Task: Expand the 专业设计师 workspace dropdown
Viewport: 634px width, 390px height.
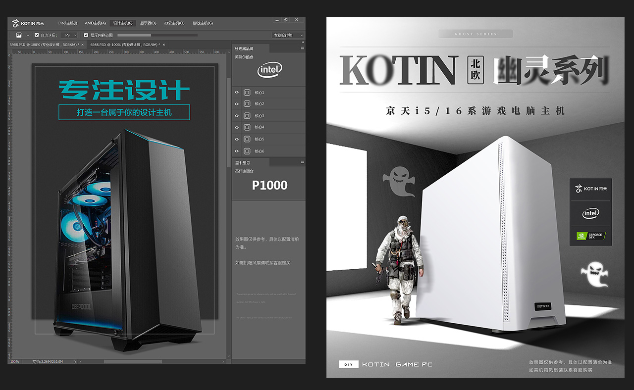Action: point(287,35)
